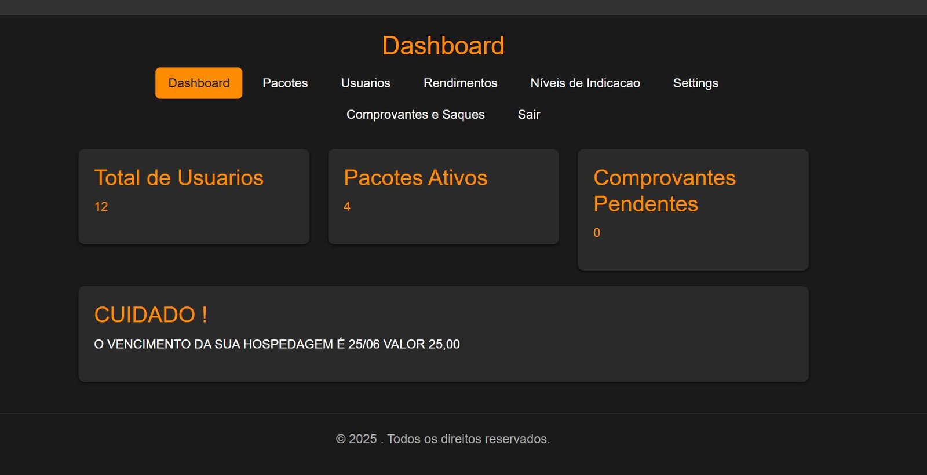Viewport: 927px width, 475px height.
Task: Click the Pacotes Ativos card title
Action: tap(415, 178)
